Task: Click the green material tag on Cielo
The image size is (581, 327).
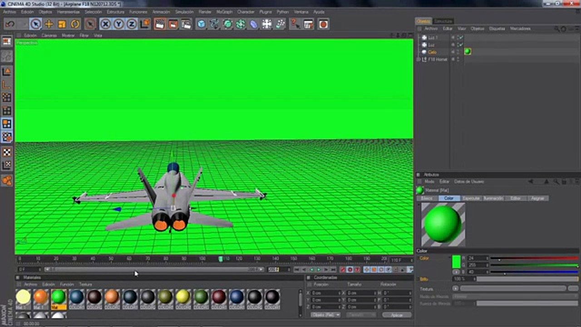Action: click(x=468, y=52)
